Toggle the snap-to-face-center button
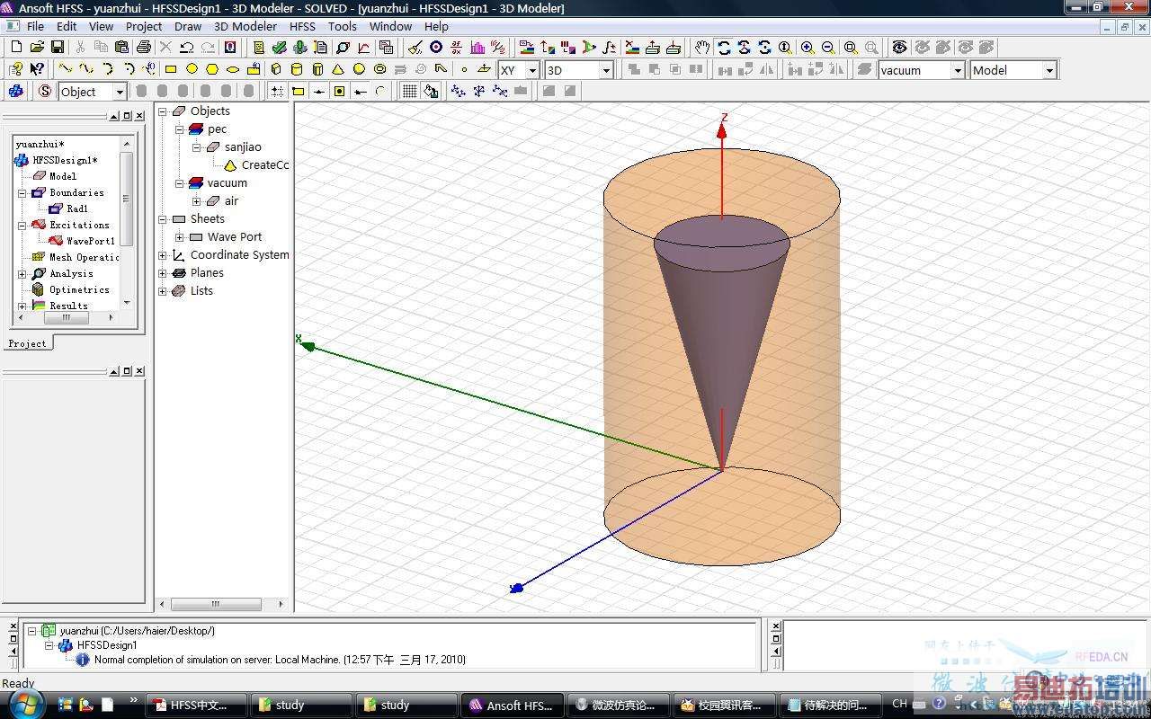This screenshot has height=719, width=1151. (x=339, y=91)
